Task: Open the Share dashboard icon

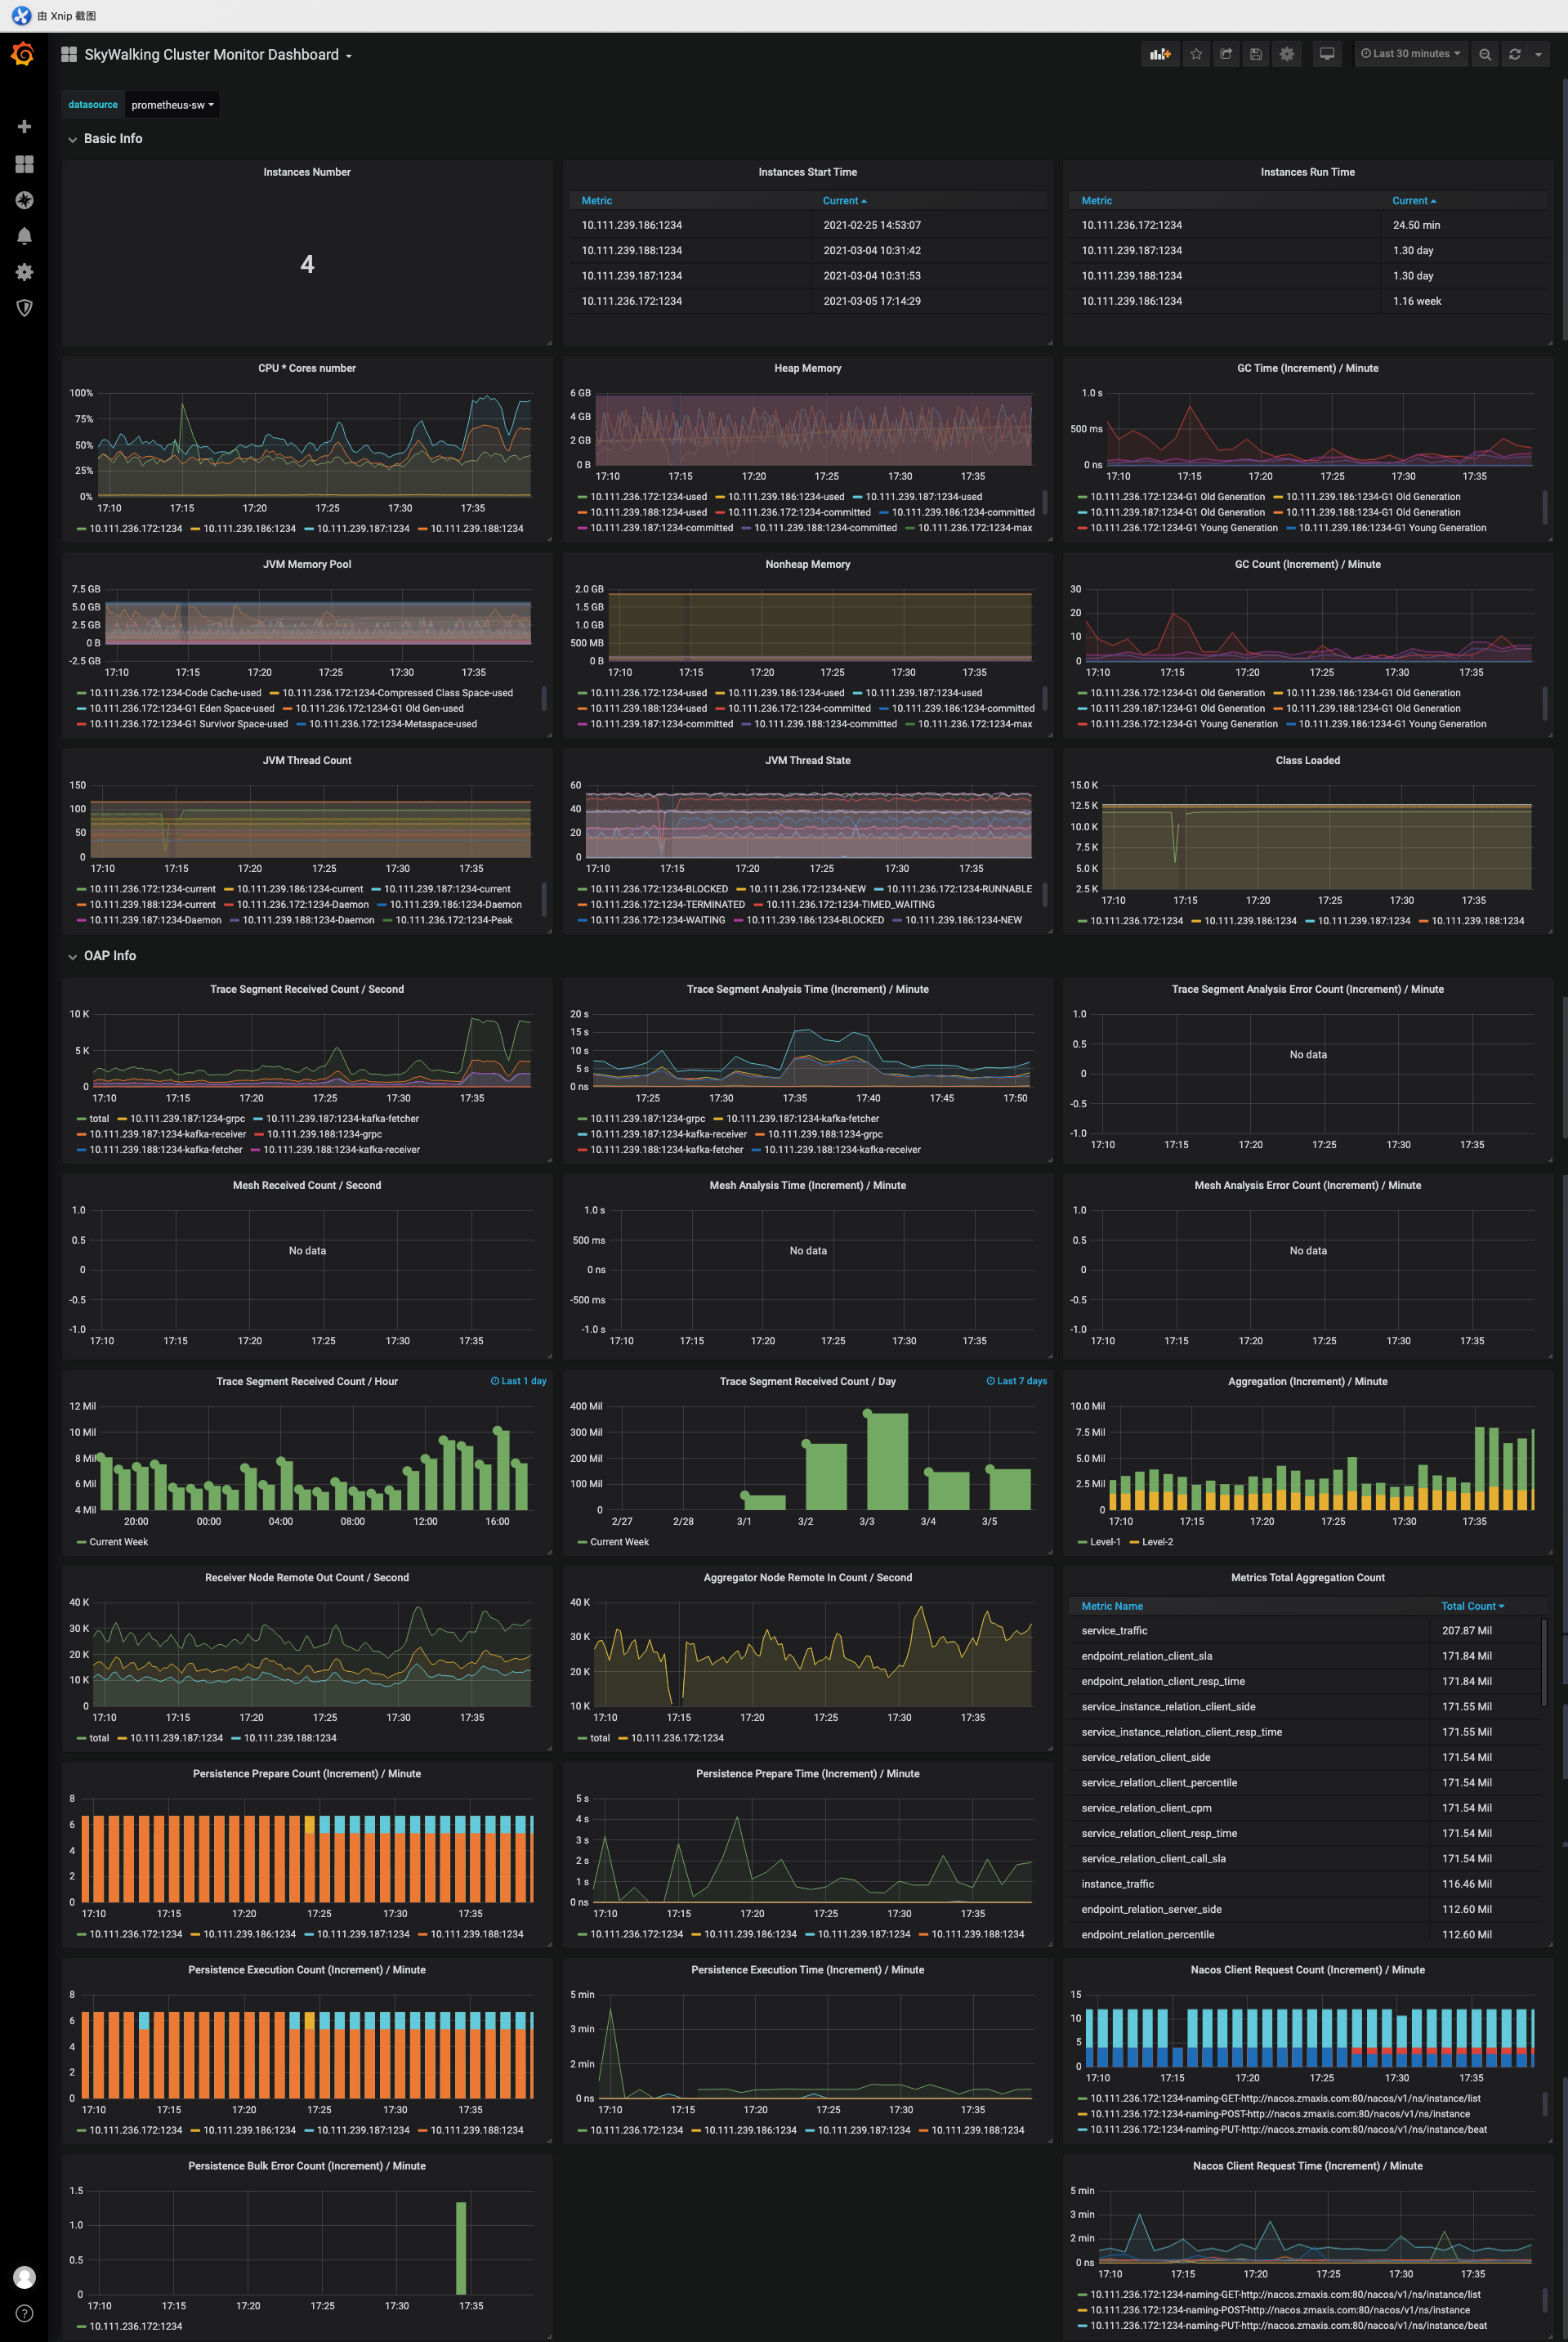Action: pos(1225,54)
